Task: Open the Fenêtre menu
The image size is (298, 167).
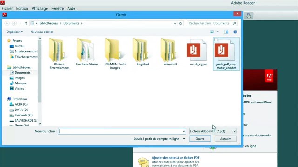Action: [x=57, y=8]
